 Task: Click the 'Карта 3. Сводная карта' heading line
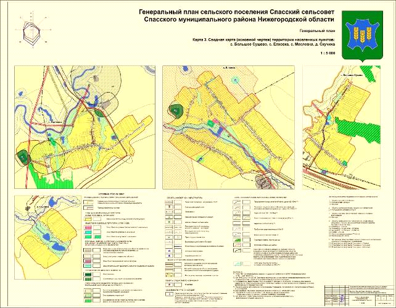click(263, 40)
